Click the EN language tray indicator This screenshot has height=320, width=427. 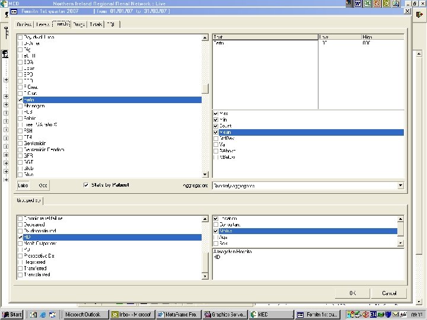point(373,315)
